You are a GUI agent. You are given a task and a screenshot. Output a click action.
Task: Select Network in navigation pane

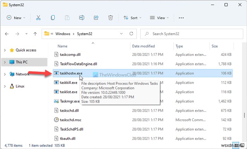(x=23, y=74)
